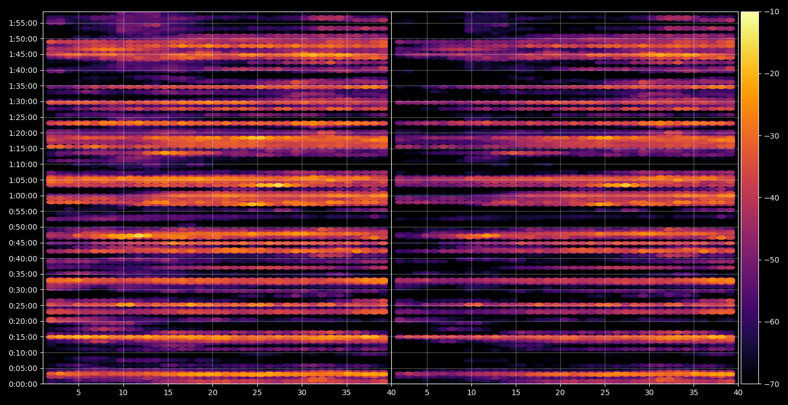Click the 1:00:00 time axis label
The width and height of the screenshot is (788, 405).
click(23, 196)
